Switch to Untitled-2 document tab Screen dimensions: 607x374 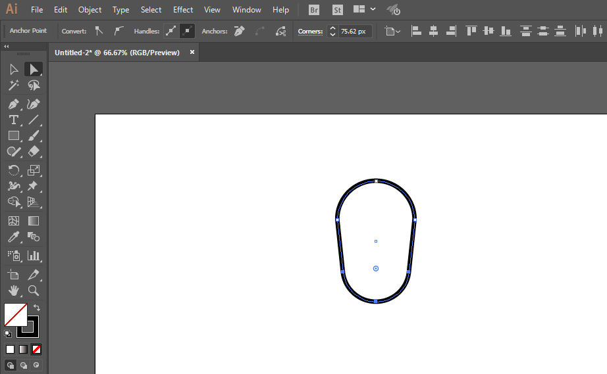click(x=117, y=53)
